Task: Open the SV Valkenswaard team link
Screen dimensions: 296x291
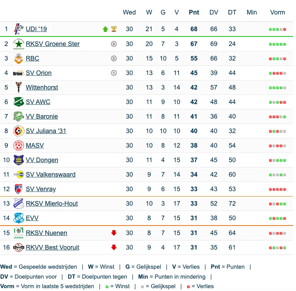Action: pyautogui.click(x=51, y=175)
